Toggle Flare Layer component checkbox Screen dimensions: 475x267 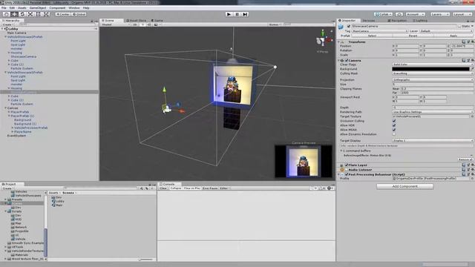coord(347,165)
